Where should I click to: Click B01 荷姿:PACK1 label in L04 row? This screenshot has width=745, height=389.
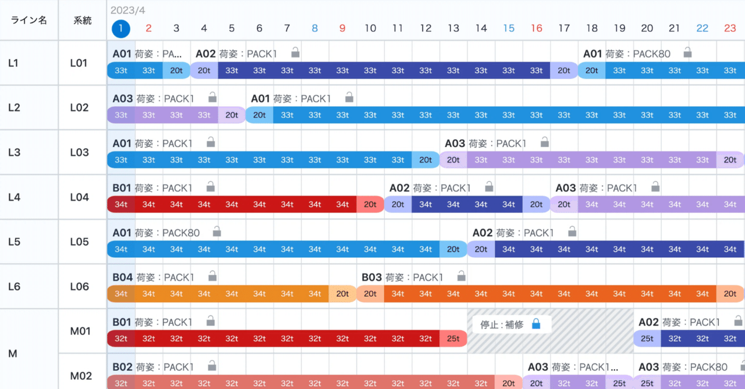[152, 188]
